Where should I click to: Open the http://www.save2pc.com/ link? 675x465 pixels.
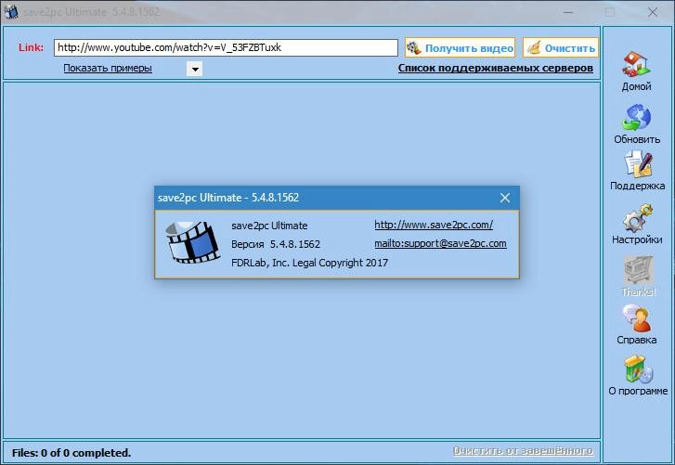[x=434, y=225]
